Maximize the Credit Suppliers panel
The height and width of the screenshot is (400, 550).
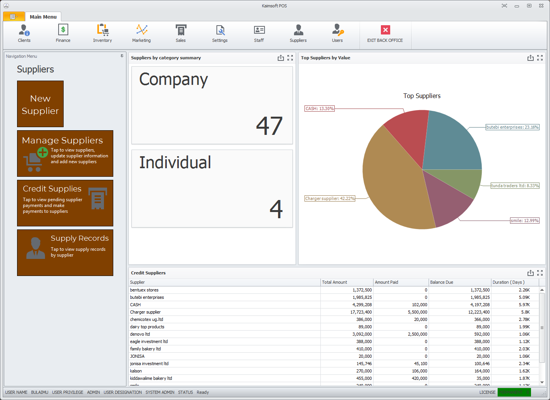click(540, 273)
